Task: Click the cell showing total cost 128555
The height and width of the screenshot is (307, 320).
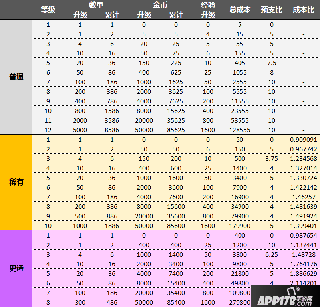Action: (x=240, y=130)
